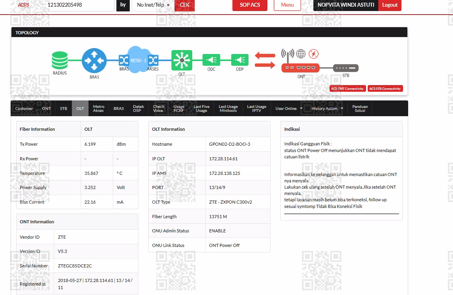Click serial number ZTEGC85DCE2C
The width and height of the screenshot is (453, 295).
pyautogui.click(x=75, y=266)
